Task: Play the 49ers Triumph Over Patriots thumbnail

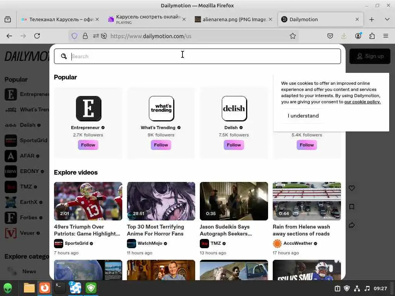Action: point(88,201)
